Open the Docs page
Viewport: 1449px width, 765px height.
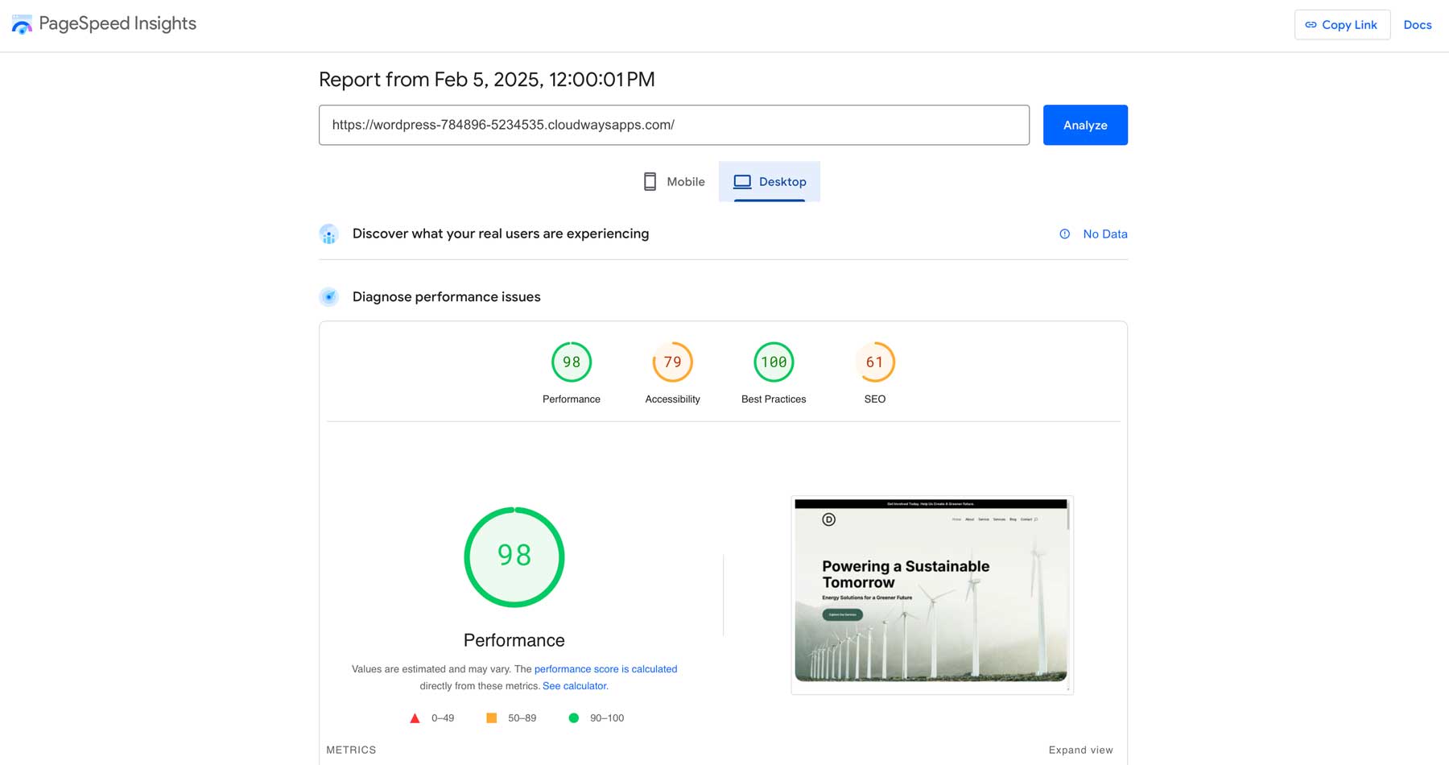tap(1418, 24)
